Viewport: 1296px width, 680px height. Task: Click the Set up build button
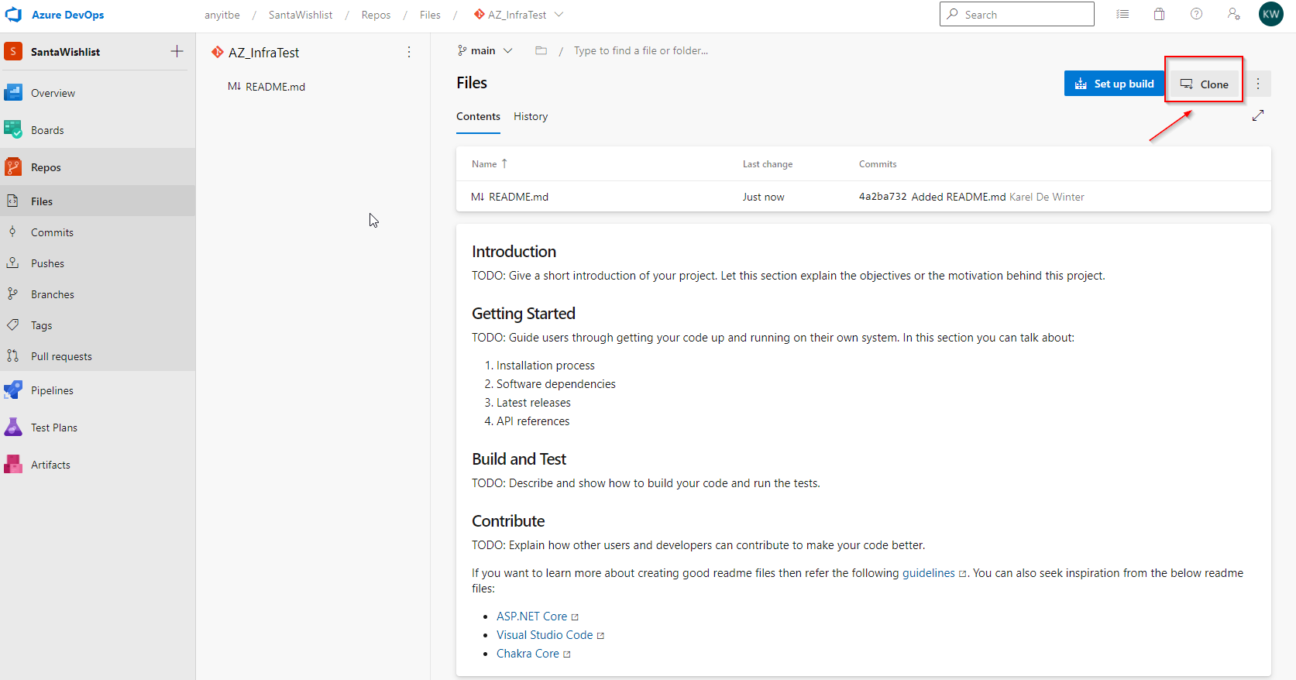tap(1114, 84)
